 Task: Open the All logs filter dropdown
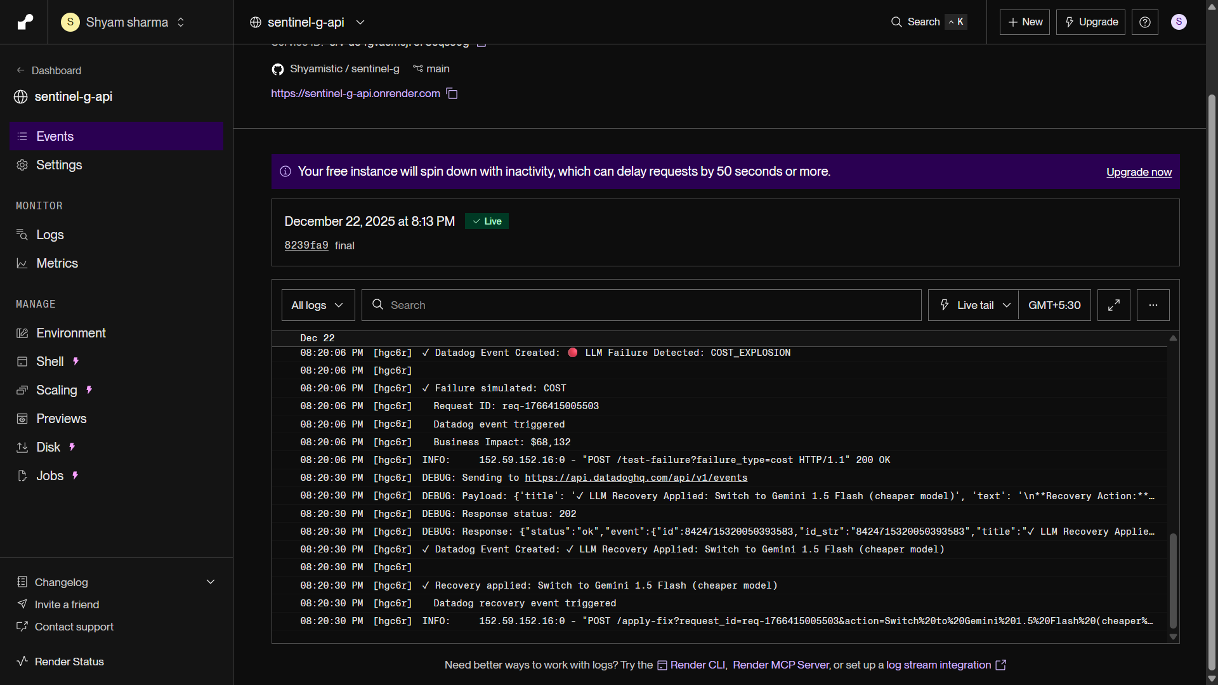[318, 305]
